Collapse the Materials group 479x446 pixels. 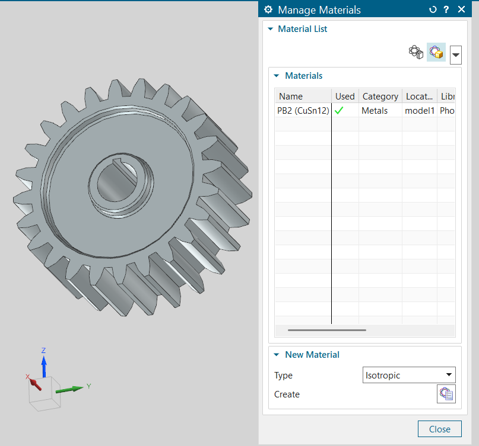278,76
